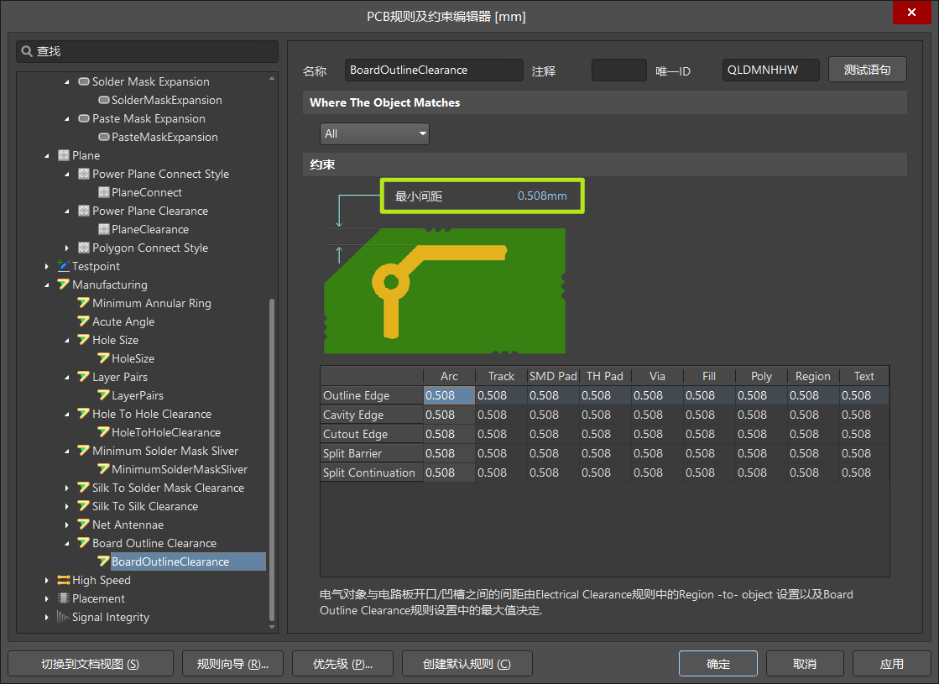Click the 查找 search field
Image resolution: width=939 pixels, height=684 pixels.
pyautogui.click(x=151, y=52)
